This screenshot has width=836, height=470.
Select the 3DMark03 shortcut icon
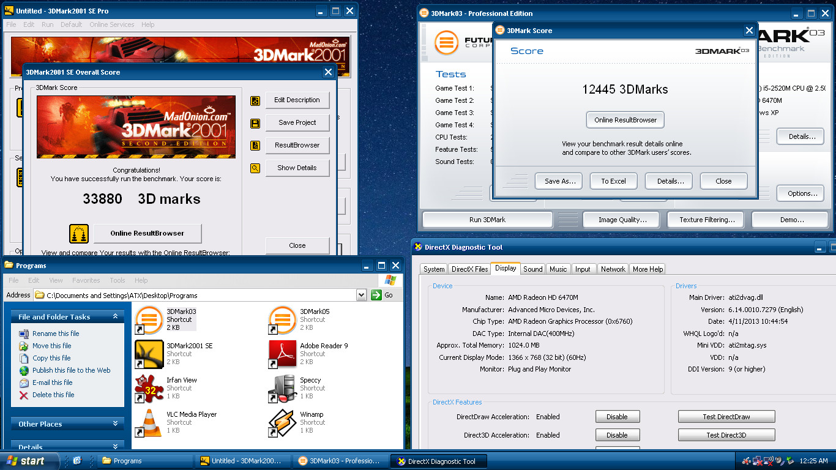pyautogui.click(x=149, y=320)
